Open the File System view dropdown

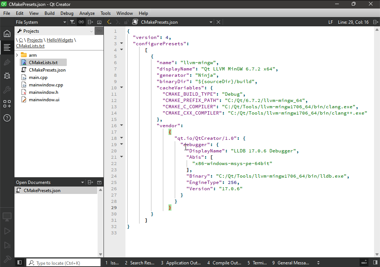click(41, 22)
